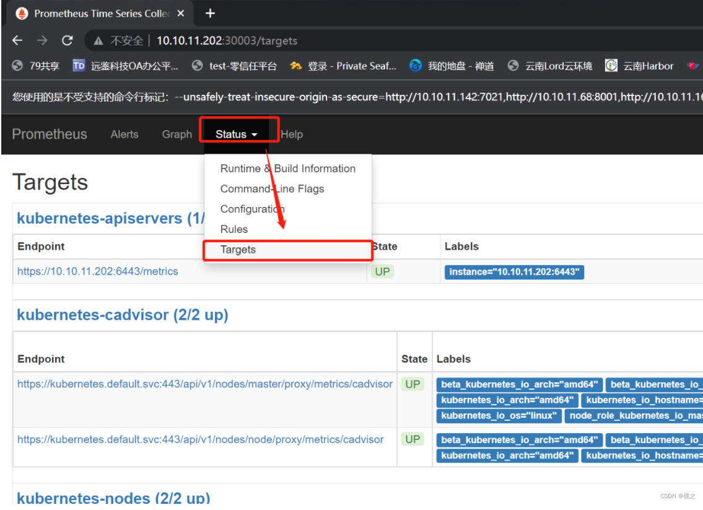Open https://10.10.11.202:6443/metrics endpoint link

point(98,271)
